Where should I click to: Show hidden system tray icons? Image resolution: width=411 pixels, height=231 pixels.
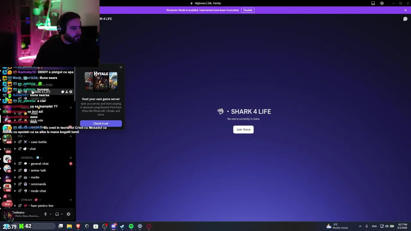click(360, 227)
